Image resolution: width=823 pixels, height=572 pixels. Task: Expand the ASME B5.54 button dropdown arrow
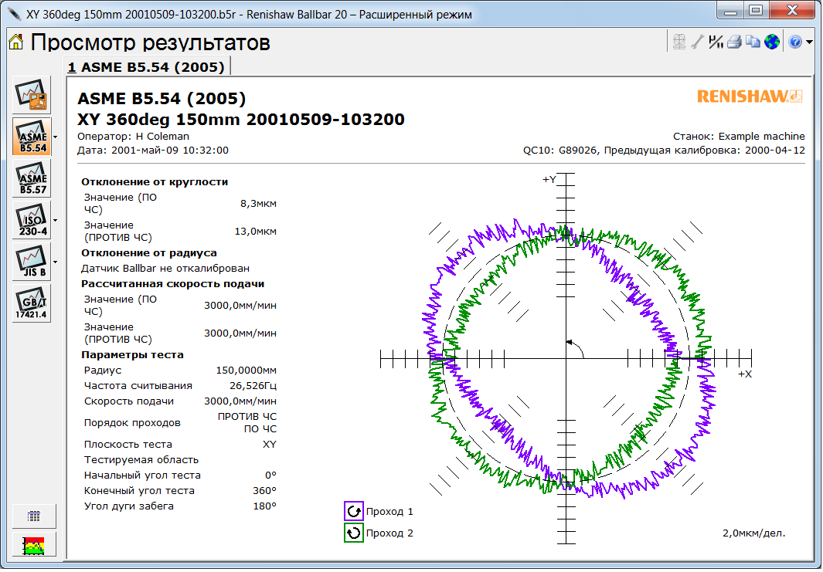pos(56,137)
